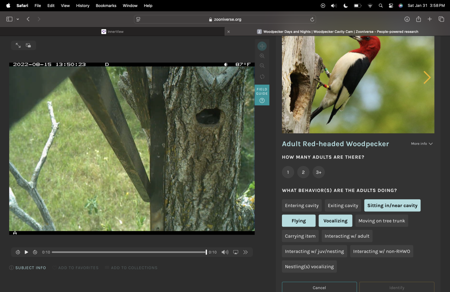The image size is (450, 292).
Task: Deselect the Flying behavior
Action: tap(298, 221)
